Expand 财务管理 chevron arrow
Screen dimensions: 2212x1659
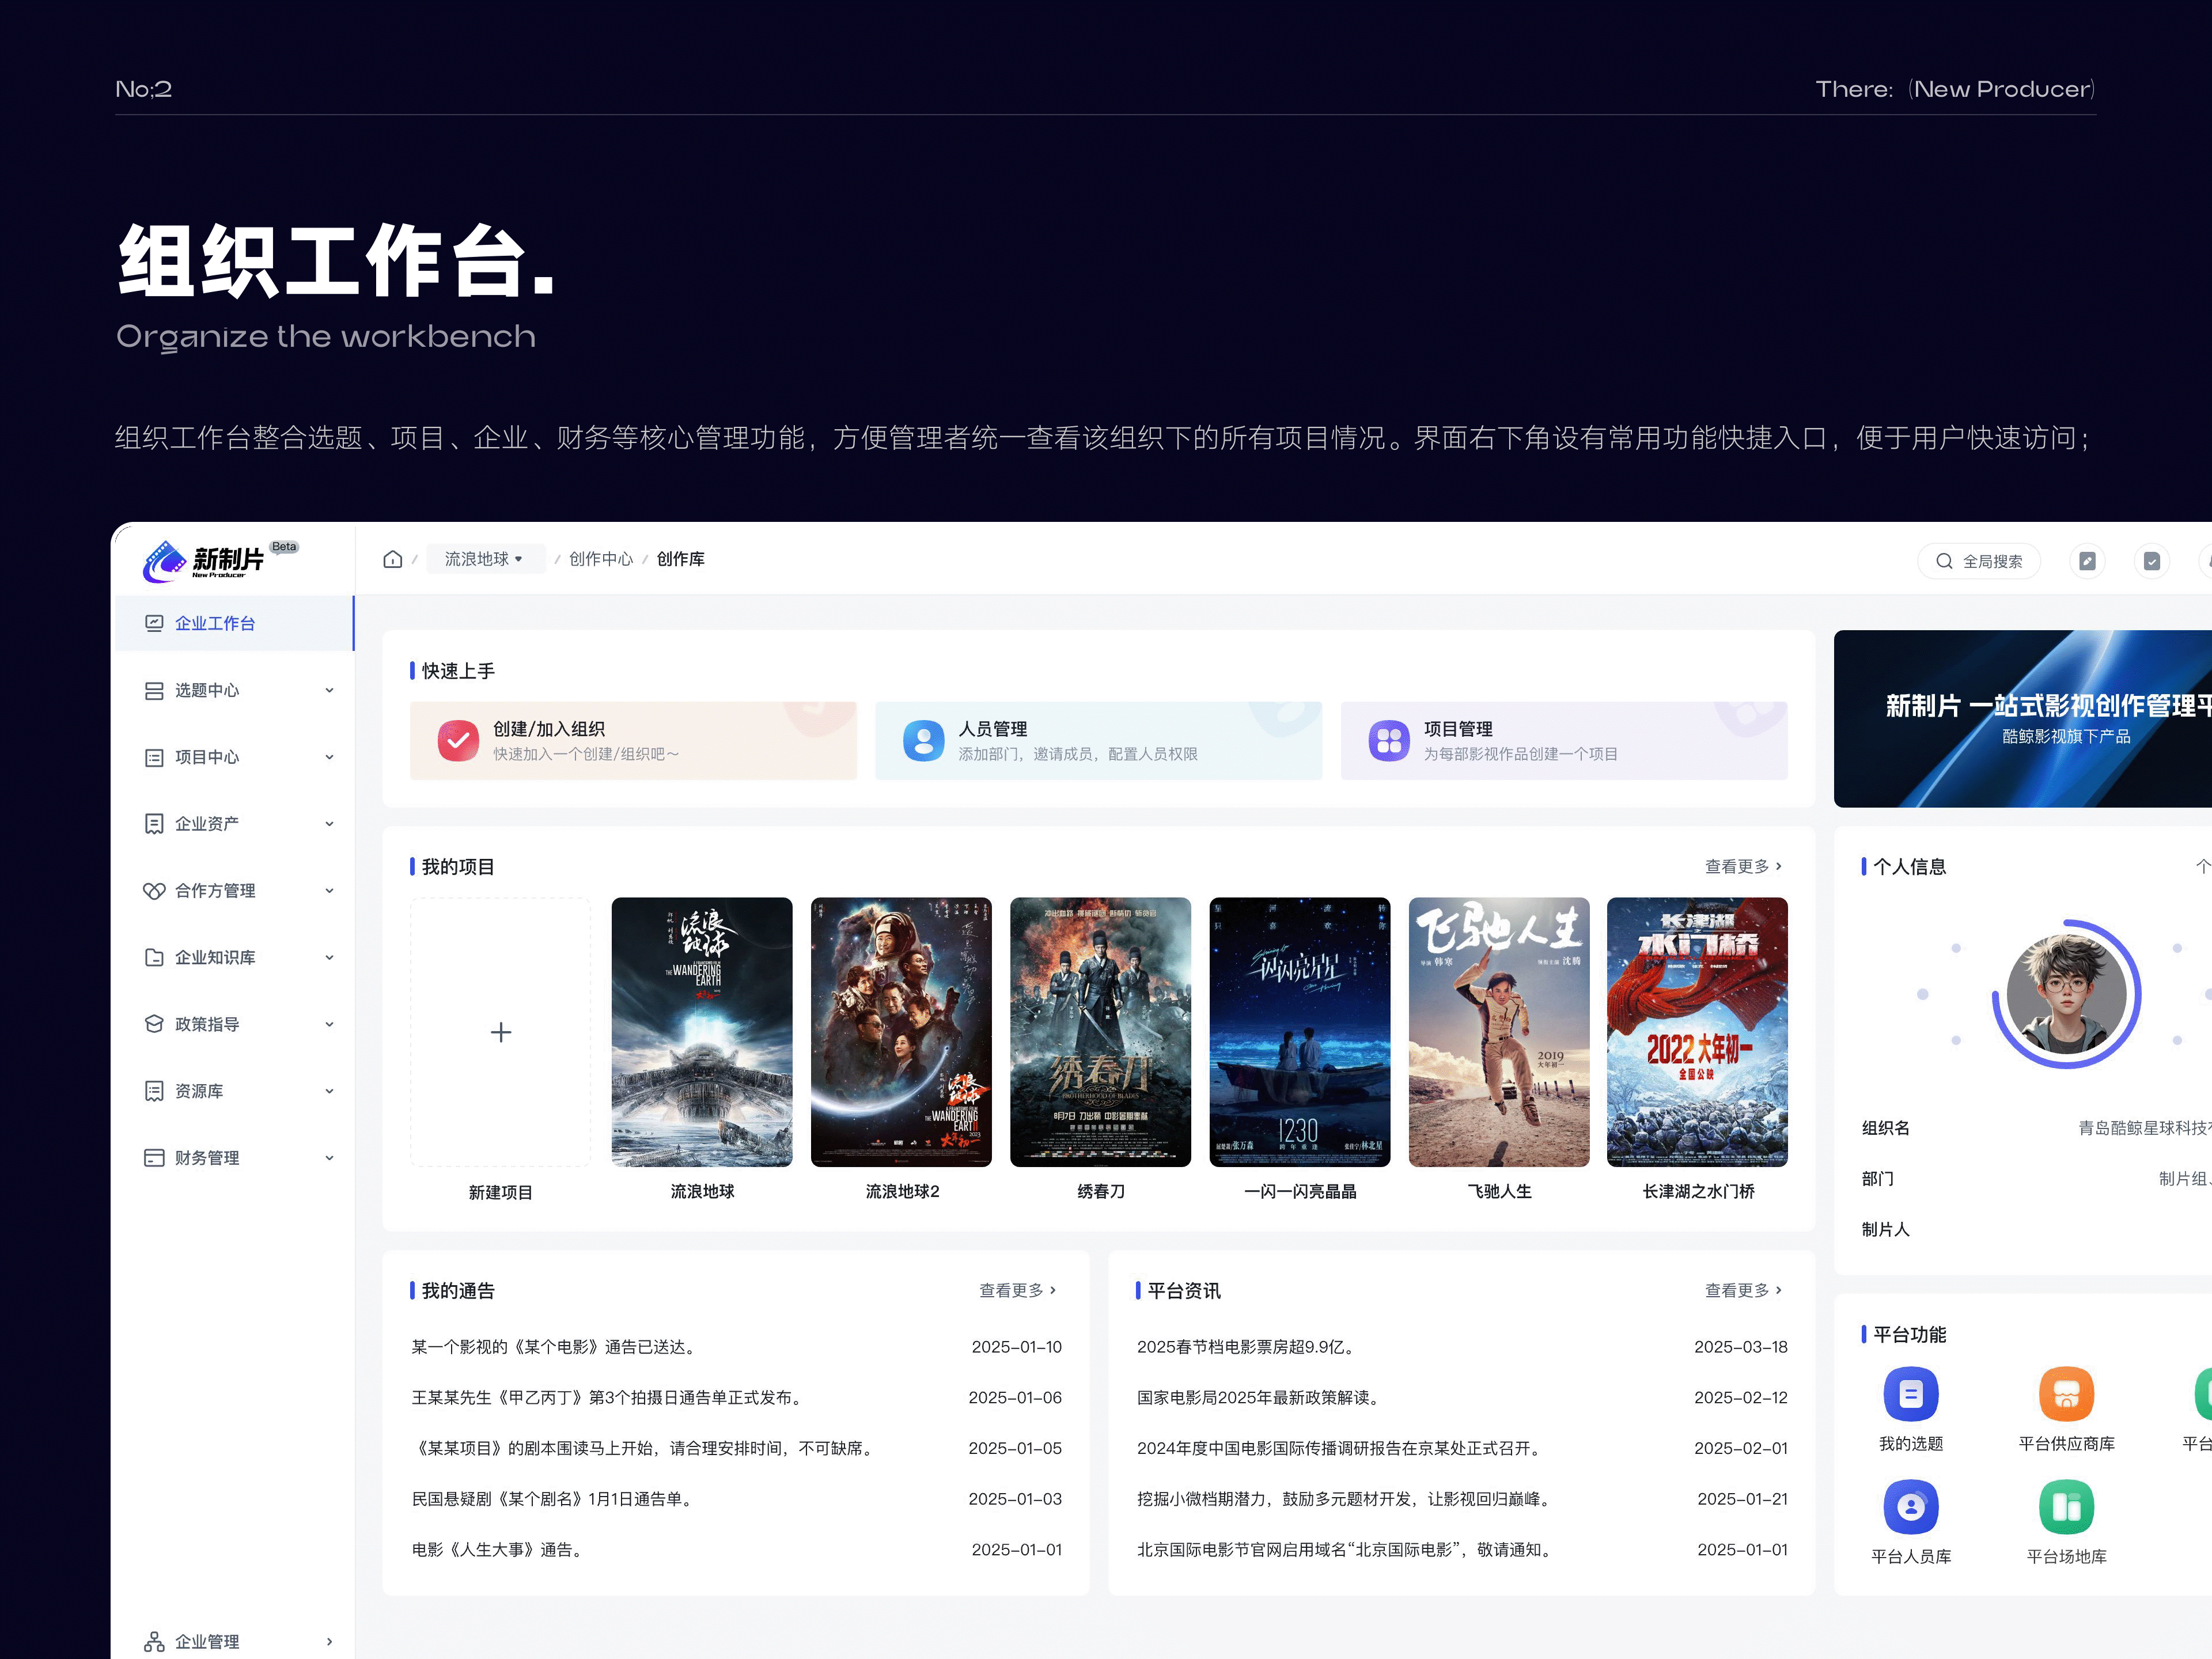click(x=329, y=1158)
